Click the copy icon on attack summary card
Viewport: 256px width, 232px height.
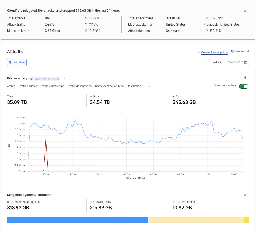coord(245,10)
